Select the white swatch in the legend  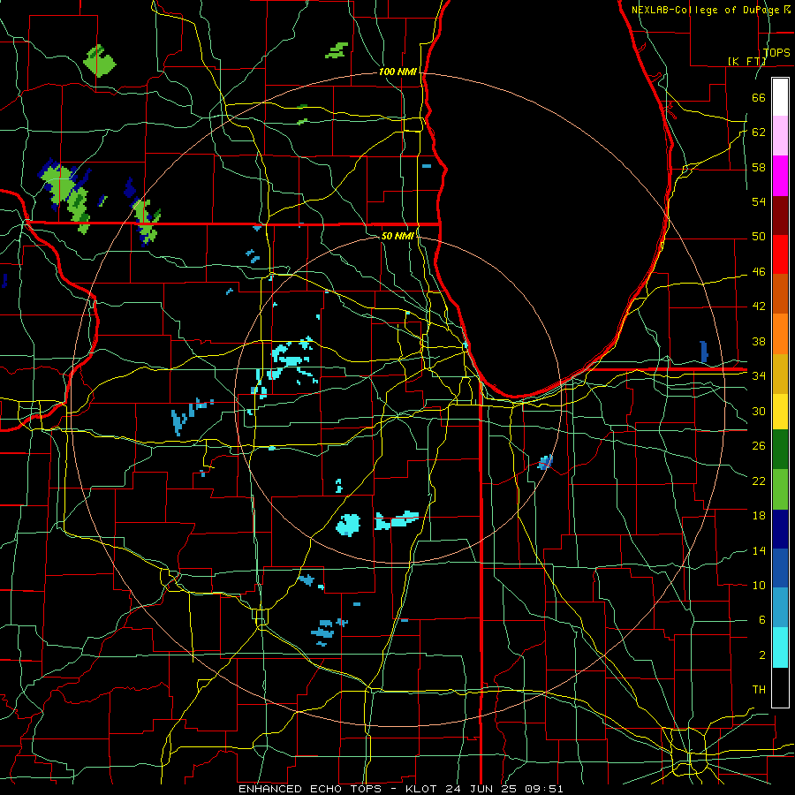tap(780, 97)
